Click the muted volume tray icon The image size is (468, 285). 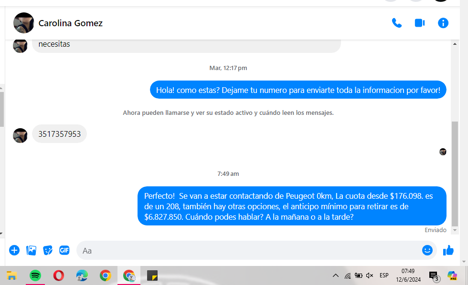point(370,275)
